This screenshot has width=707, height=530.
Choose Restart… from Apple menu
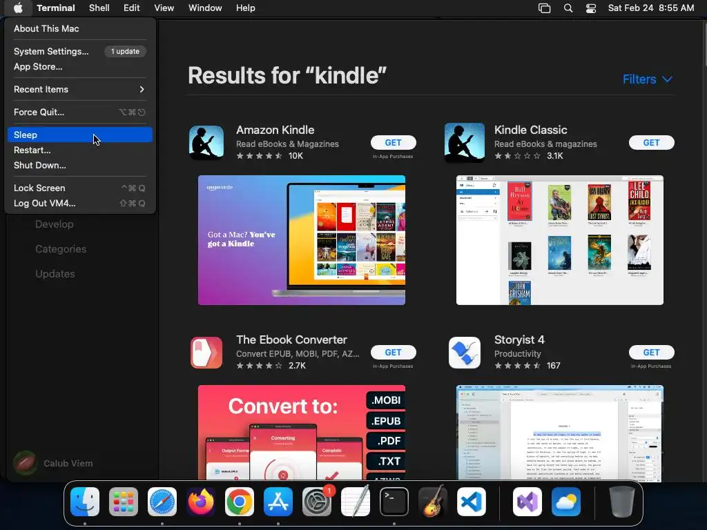tap(80, 150)
